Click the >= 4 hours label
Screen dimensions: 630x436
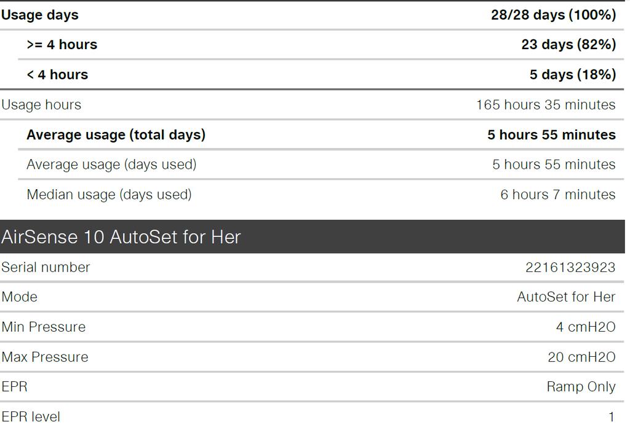(x=62, y=45)
